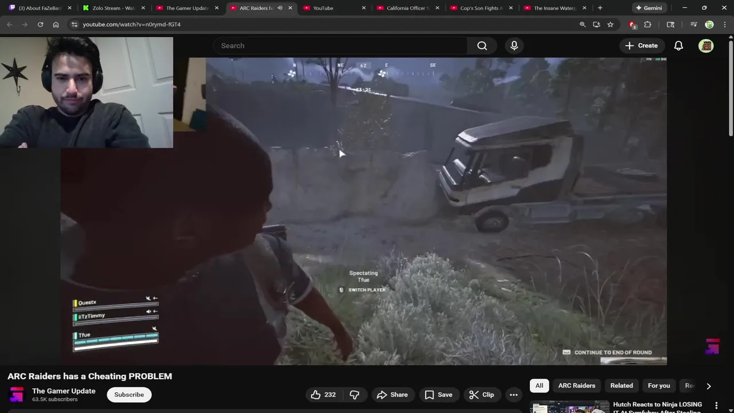This screenshot has height=413, width=734.
Task: Subscribe to The Gamer Update
Action: [x=129, y=395]
